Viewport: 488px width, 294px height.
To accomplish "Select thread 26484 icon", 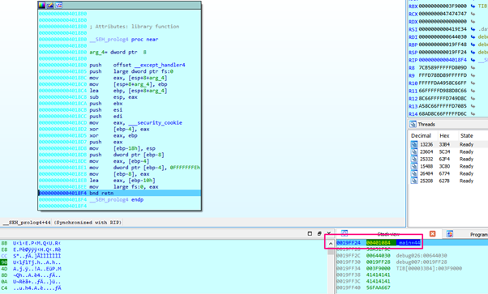I will tap(414, 173).
